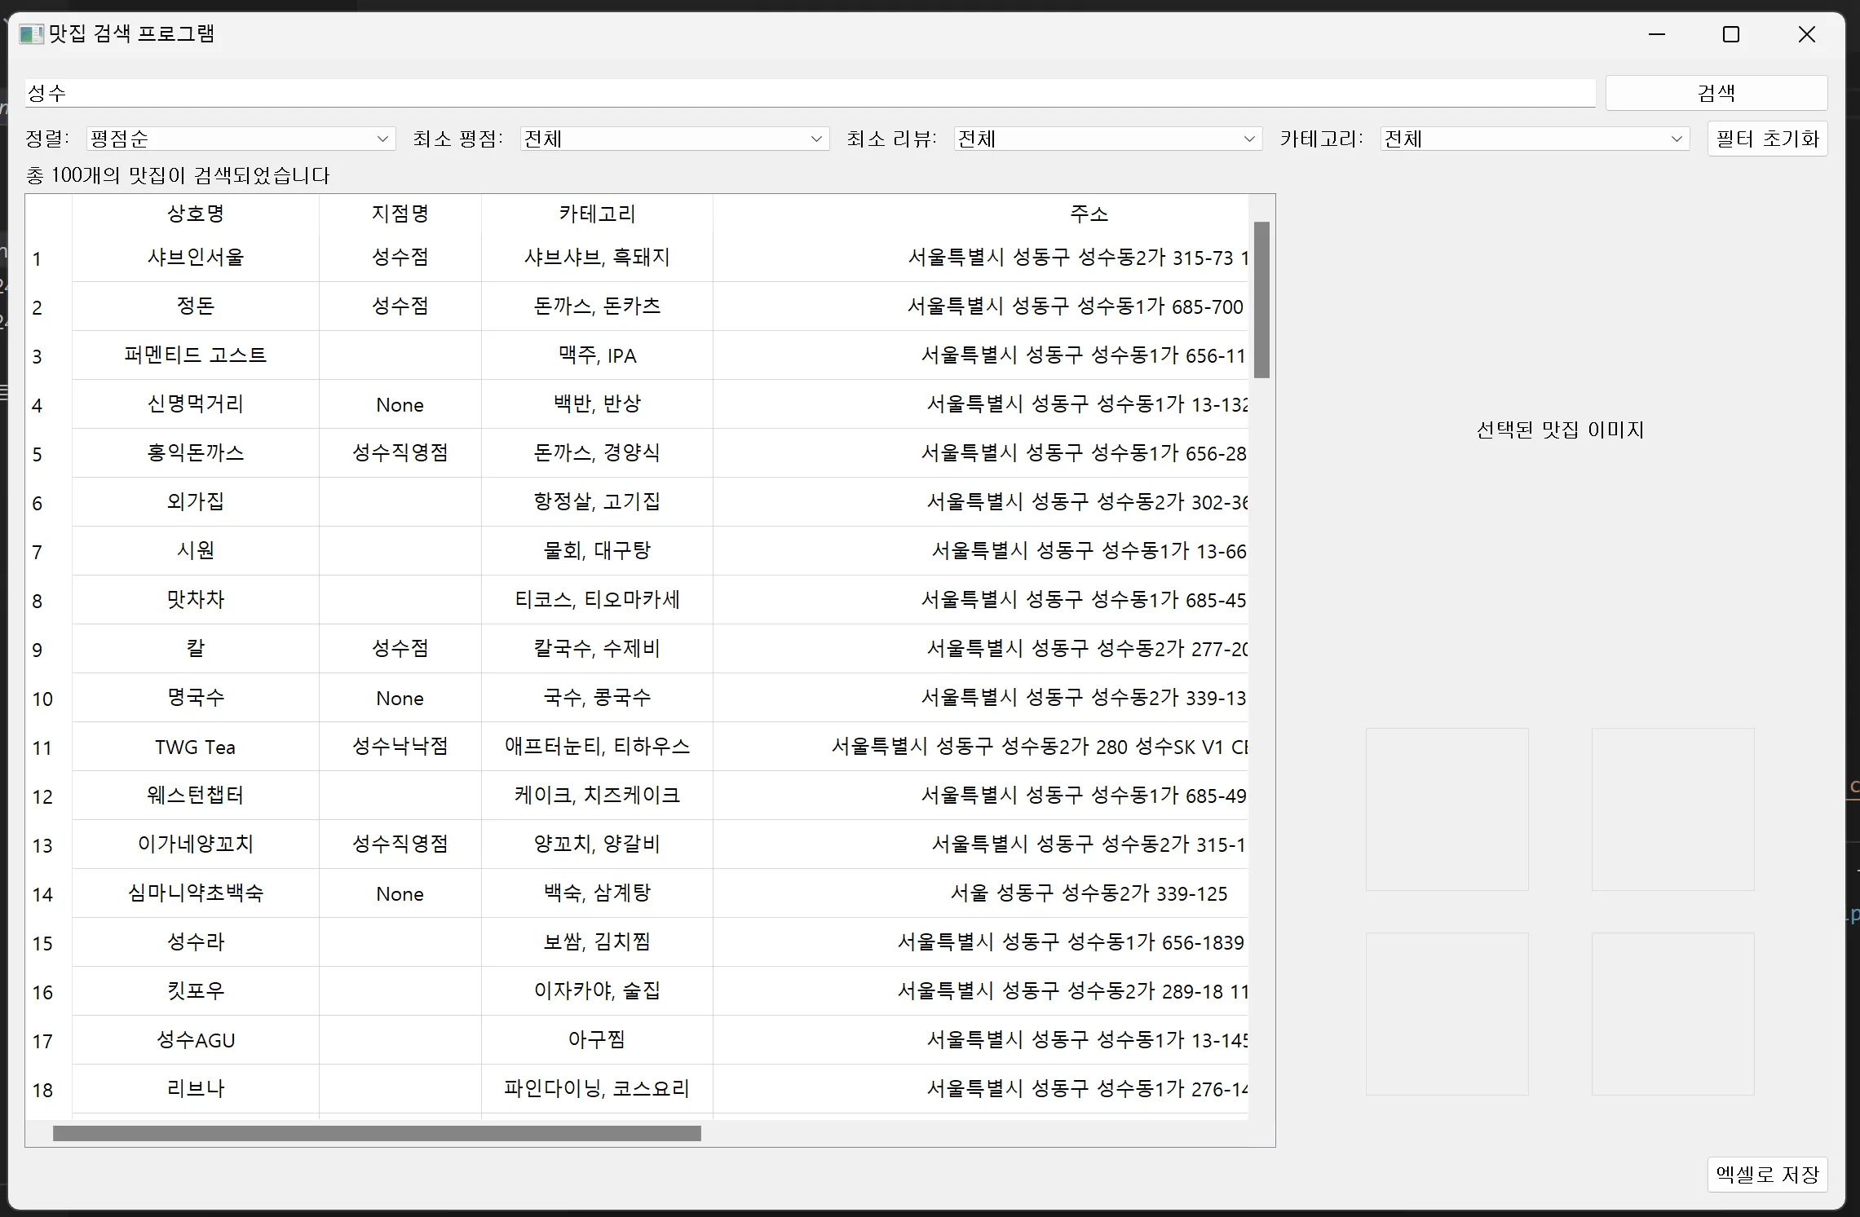Click the 신명먹거리 cell

(x=196, y=404)
